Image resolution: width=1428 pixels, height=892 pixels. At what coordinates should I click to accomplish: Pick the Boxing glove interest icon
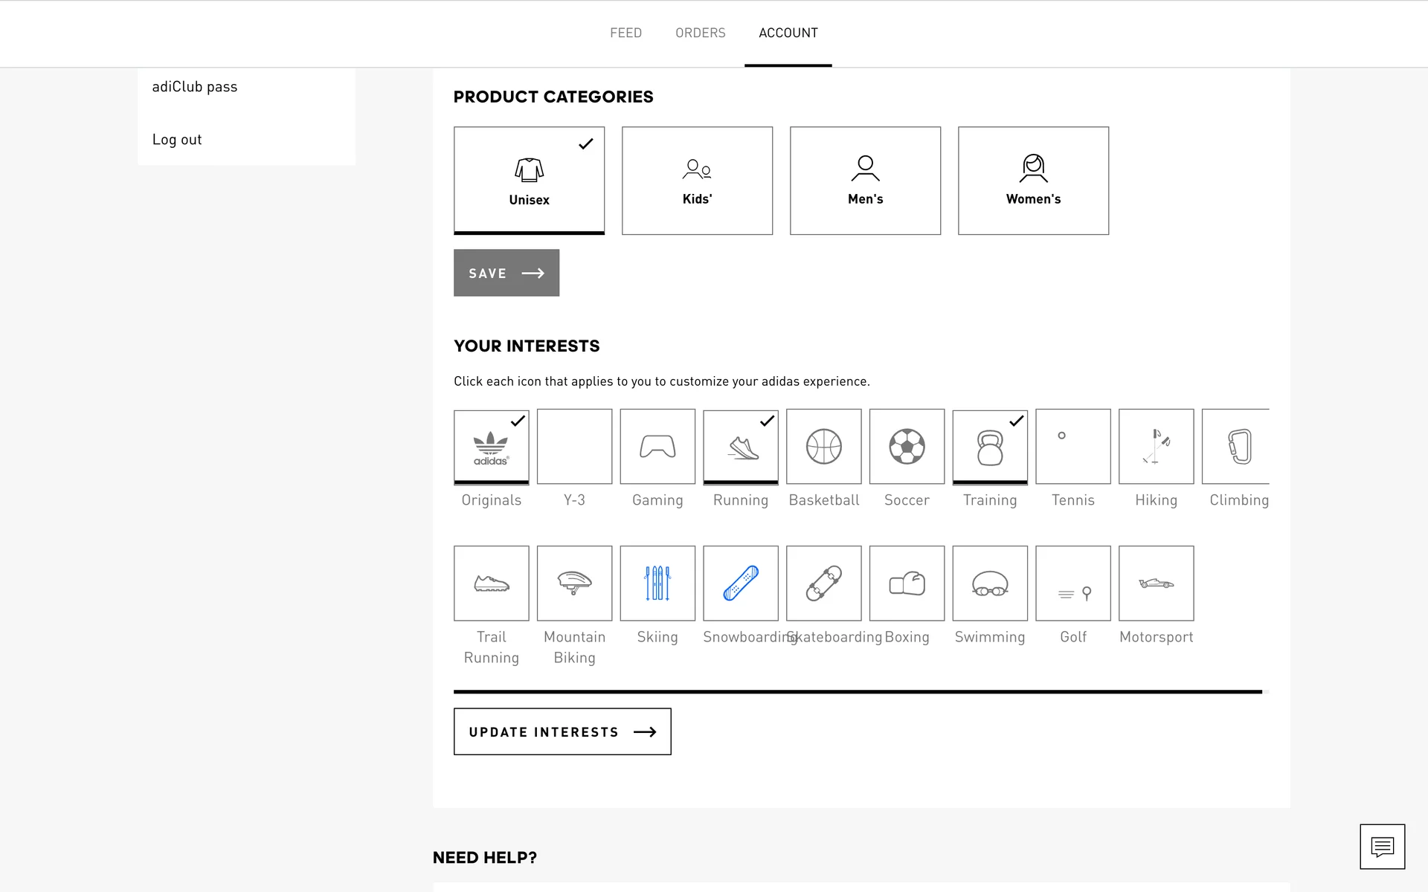click(x=907, y=584)
